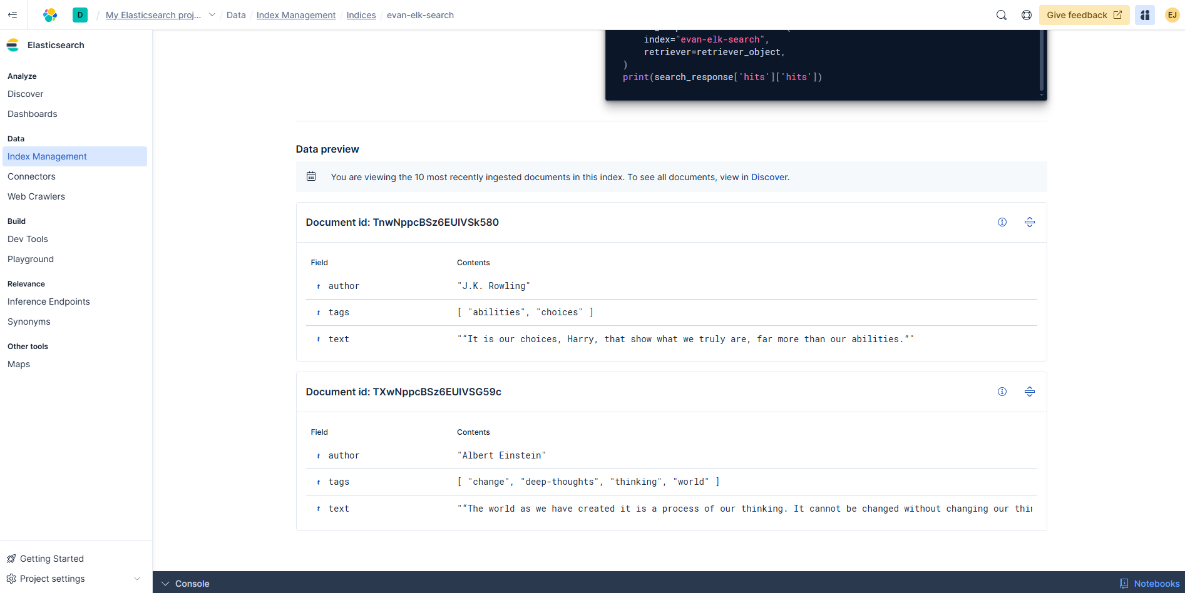This screenshot has width=1185, height=593.
Task: Go to Indices breadcrumb
Action: click(x=361, y=15)
